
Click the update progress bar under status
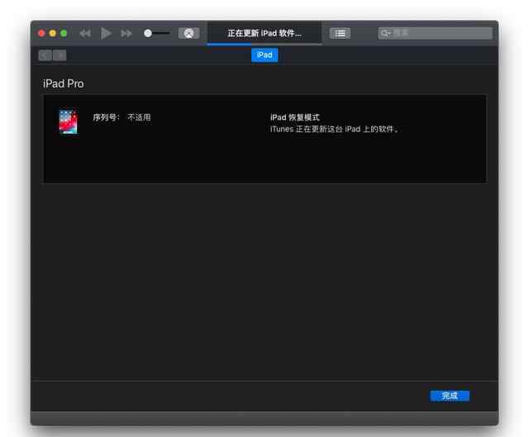click(264, 44)
